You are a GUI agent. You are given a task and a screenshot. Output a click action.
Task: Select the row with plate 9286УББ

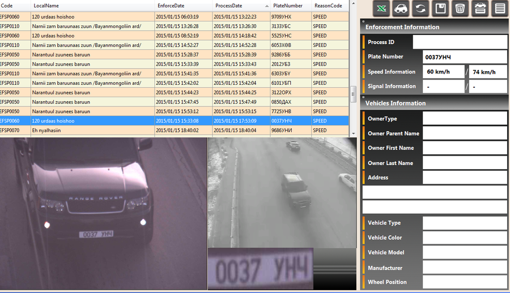(x=174, y=54)
